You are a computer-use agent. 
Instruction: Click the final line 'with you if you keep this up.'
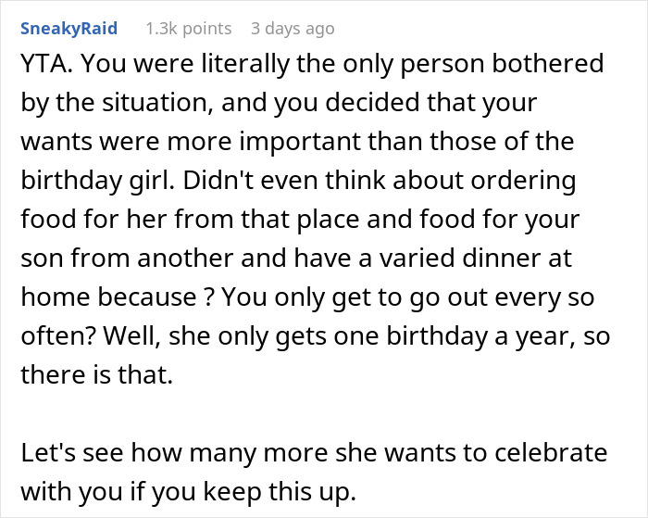[189, 491]
